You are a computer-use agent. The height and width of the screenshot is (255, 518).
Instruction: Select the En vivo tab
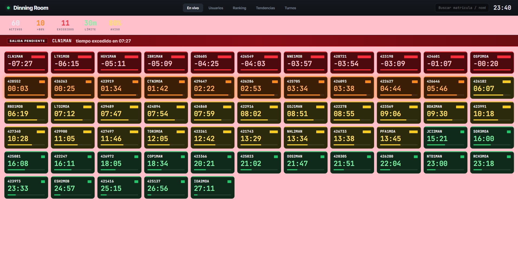pyautogui.click(x=193, y=8)
